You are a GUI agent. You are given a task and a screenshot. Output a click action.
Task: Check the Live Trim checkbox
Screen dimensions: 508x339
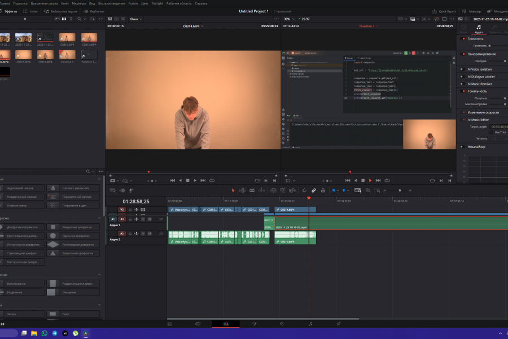point(492,132)
